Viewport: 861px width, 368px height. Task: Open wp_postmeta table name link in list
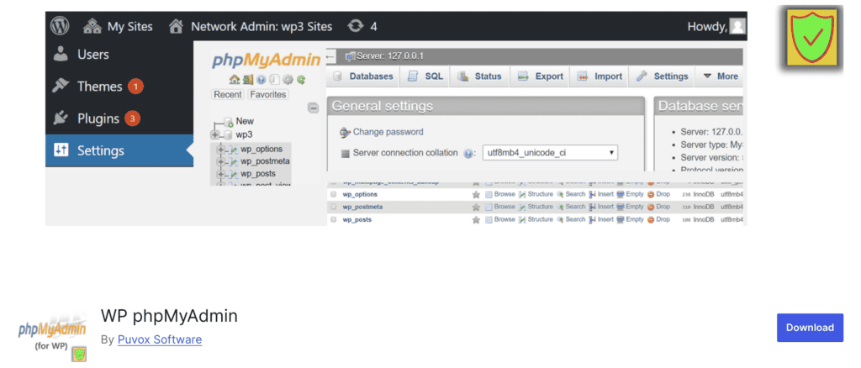(x=362, y=207)
